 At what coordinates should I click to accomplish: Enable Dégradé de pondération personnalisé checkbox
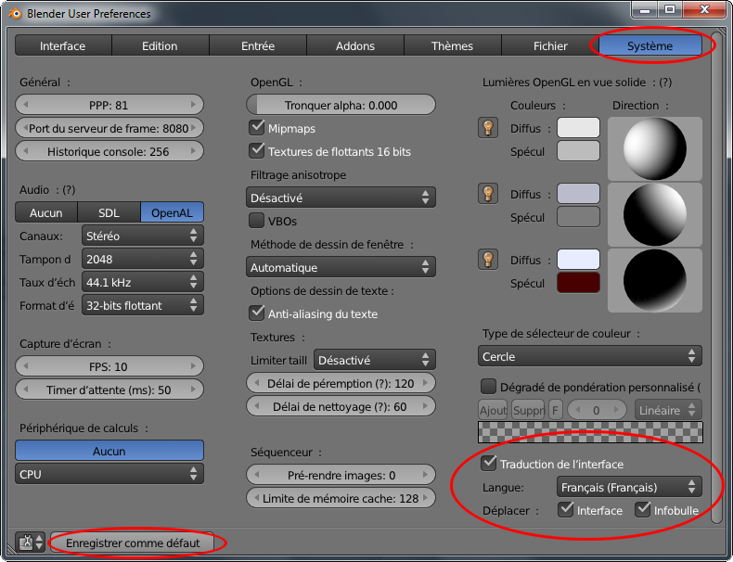coord(488,387)
